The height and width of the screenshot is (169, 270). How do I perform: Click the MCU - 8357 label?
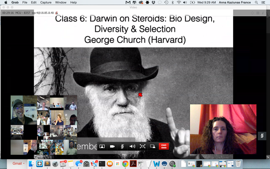tap(23, 13)
